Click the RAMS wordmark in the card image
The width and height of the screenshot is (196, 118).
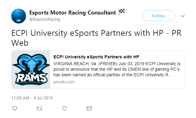[31, 78]
